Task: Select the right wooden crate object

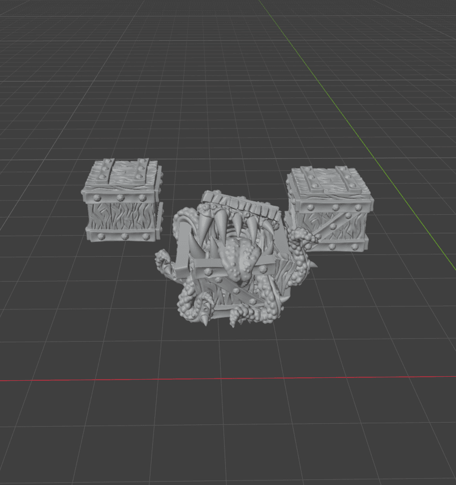Action: 329,209
